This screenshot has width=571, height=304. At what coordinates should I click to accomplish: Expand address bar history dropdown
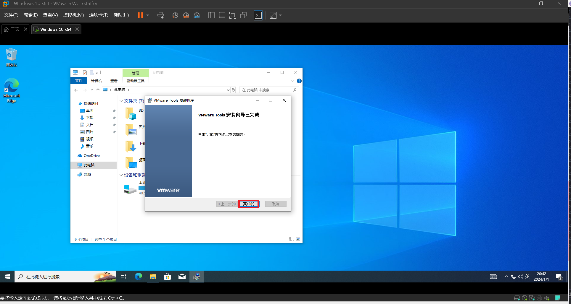tap(228, 90)
